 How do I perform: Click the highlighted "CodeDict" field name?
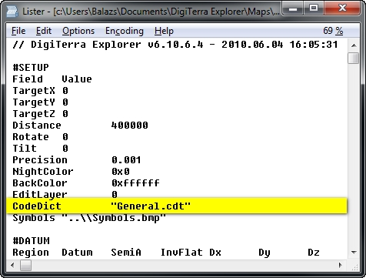click(37, 206)
